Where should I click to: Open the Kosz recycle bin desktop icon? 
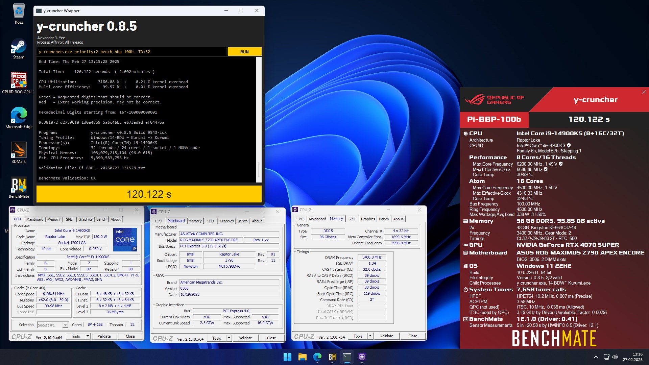[19, 14]
